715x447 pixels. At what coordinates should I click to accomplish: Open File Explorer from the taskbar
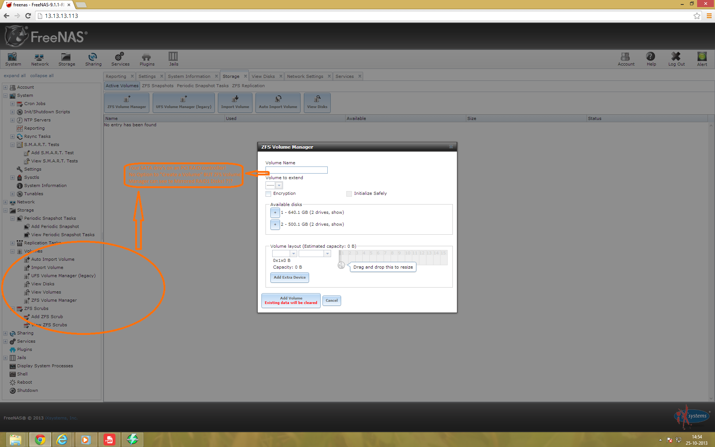pyautogui.click(x=16, y=440)
